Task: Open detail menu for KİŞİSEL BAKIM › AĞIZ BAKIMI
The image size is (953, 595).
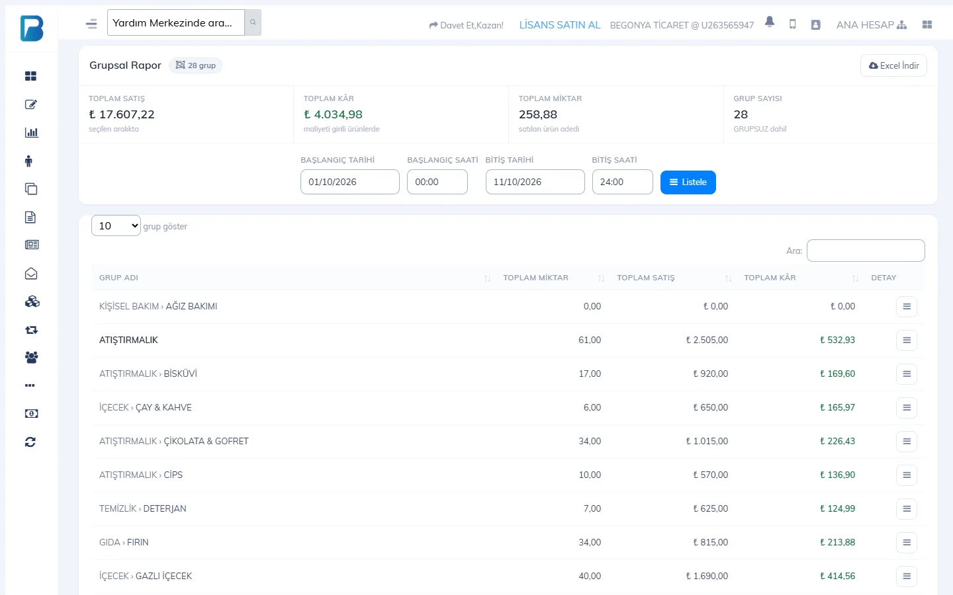Action: click(x=907, y=306)
